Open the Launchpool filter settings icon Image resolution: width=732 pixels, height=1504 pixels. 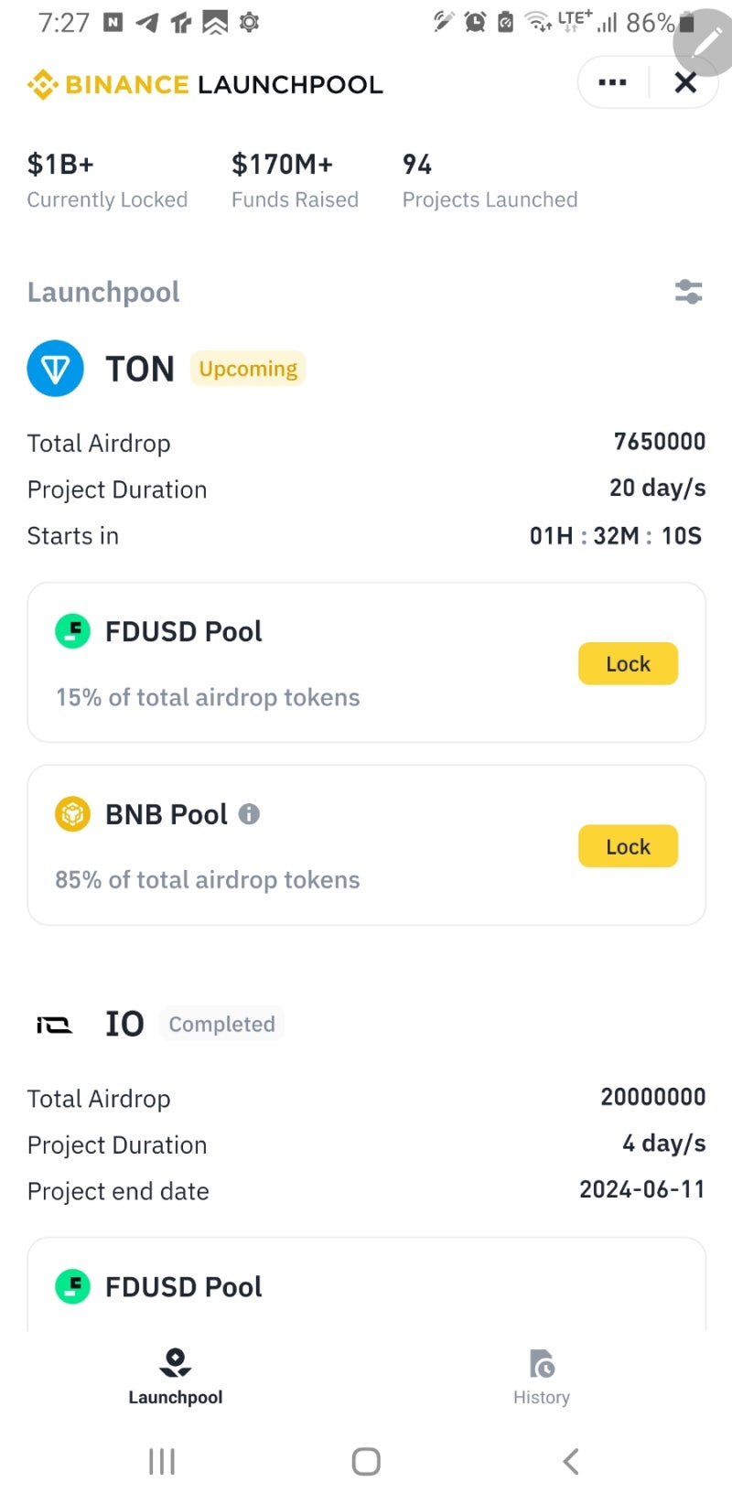click(688, 292)
